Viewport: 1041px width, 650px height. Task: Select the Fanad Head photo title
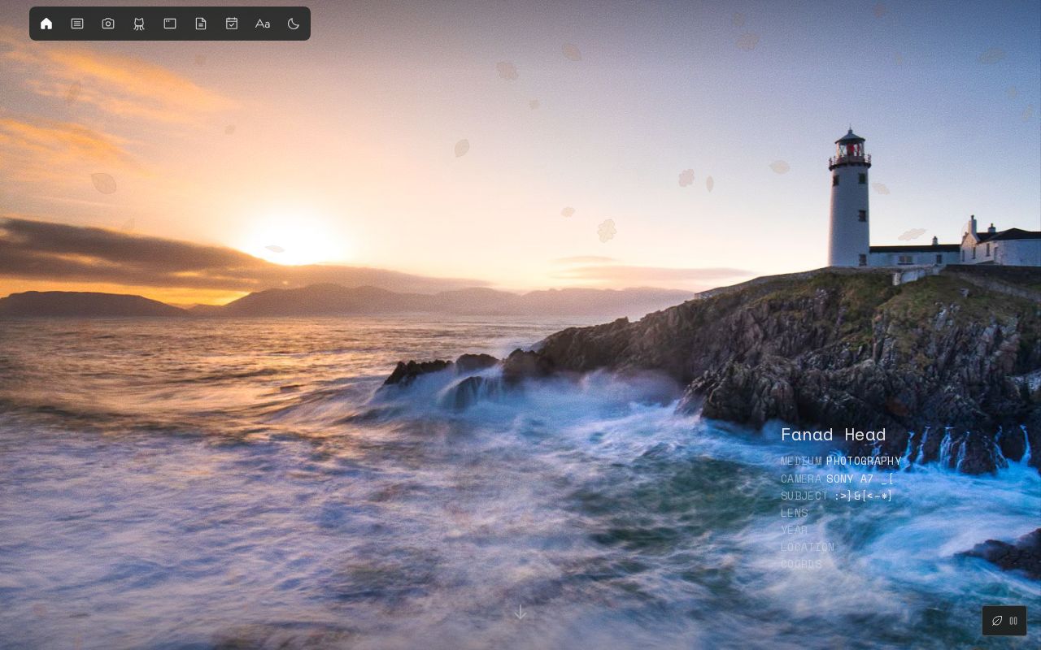[x=833, y=435]
